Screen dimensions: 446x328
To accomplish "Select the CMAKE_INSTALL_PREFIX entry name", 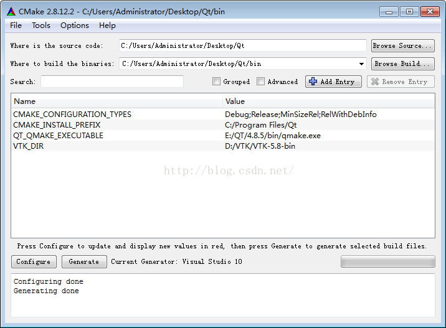I will [x=57, y=125].
